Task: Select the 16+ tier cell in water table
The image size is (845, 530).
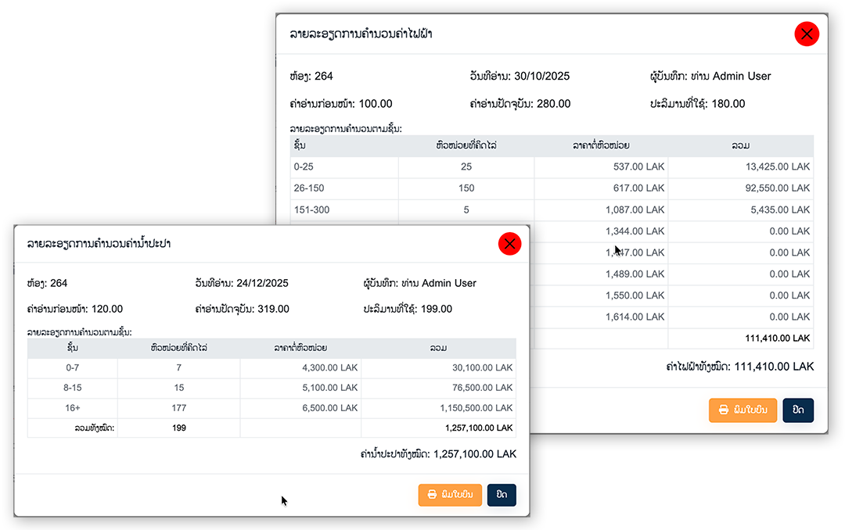Action: [x=73, y=408]
